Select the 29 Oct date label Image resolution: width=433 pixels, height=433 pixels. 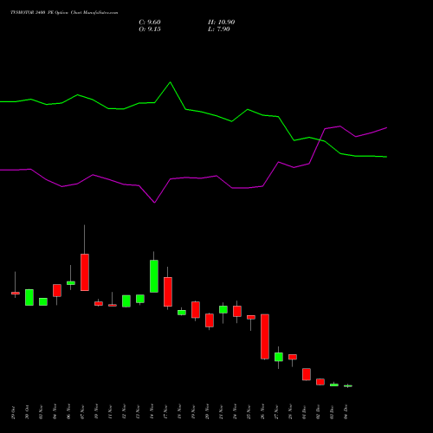pyautogui.click(x=13, y=412)
